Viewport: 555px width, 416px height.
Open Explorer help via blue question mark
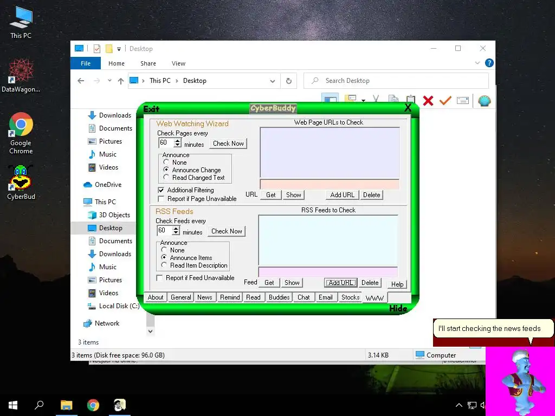point(489,63)
